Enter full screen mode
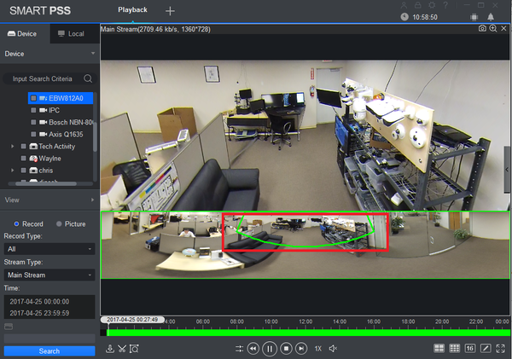512x359 pixels. tap(501, 348)
